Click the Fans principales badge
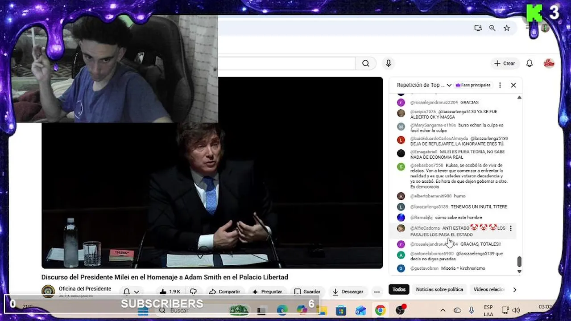The height and width of the screenshot is (321, 571). 473,85
